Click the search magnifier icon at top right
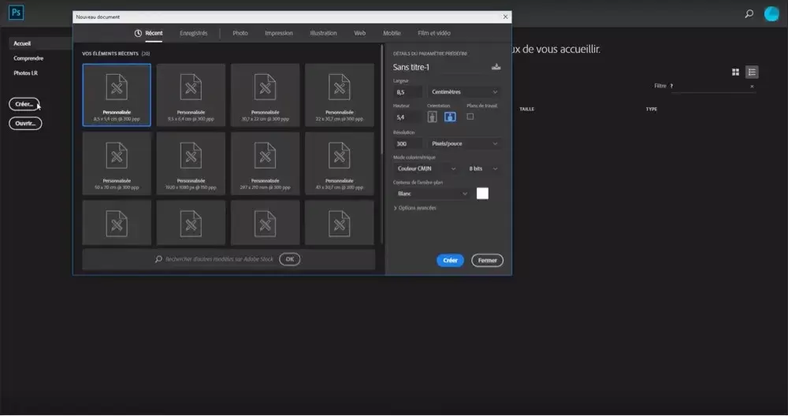 coord(749,13)
